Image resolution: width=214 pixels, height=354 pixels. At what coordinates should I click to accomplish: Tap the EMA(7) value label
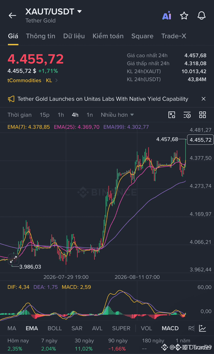(x=29, y=127)
